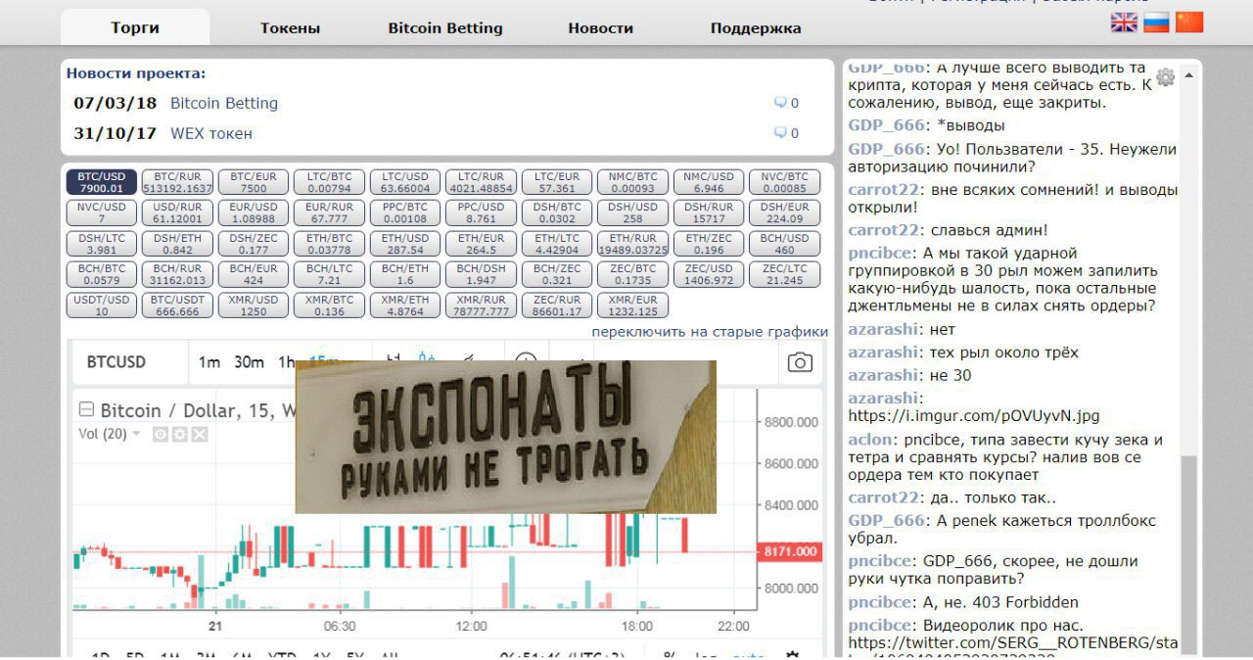Open WEX токен news link

point(211,133)
